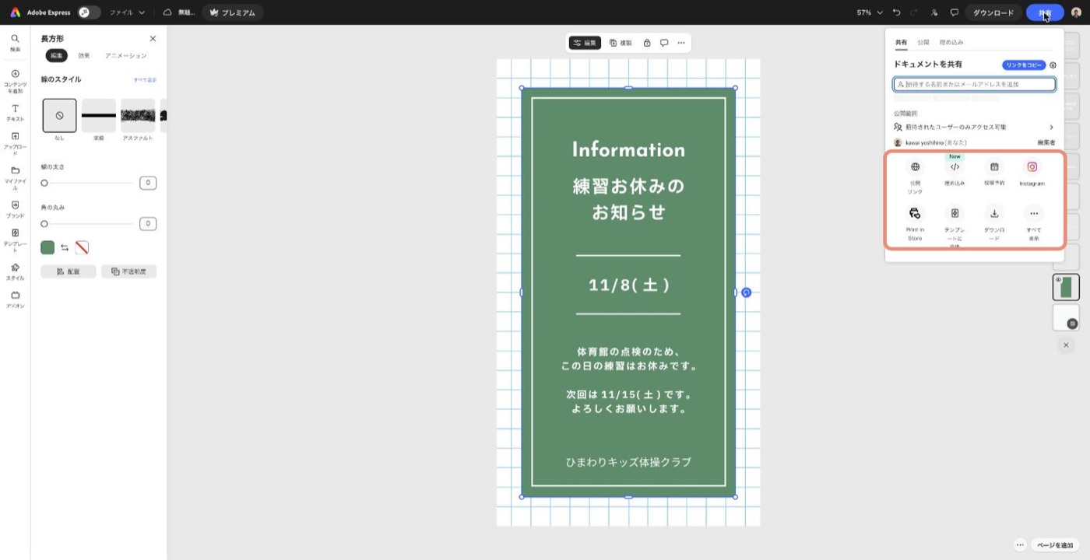
Task: Click the ダウンロード icon in share panel
Action: [994, 213]
